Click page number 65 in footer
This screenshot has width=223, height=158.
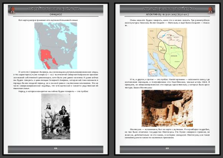click(x=167, y=148)
